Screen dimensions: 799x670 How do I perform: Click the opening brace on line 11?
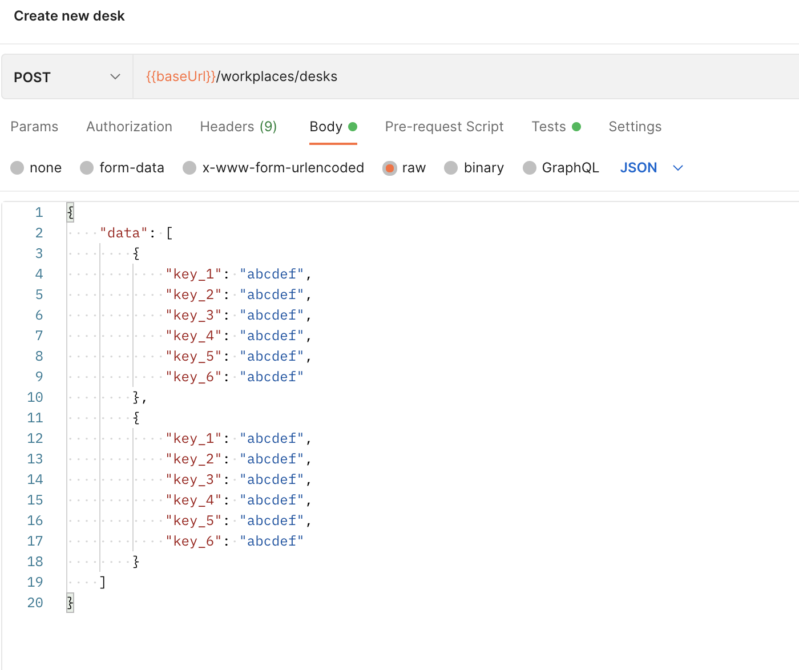tap(136, 418)
